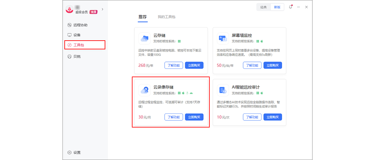Click the AI智能远控审计 card icon
This screenshot has width=375, height=160.
223,90
